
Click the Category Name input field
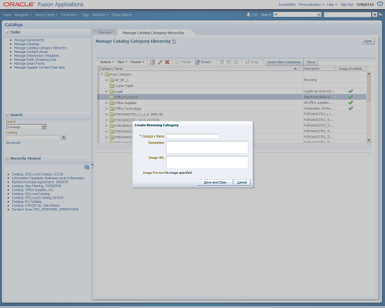192,136
